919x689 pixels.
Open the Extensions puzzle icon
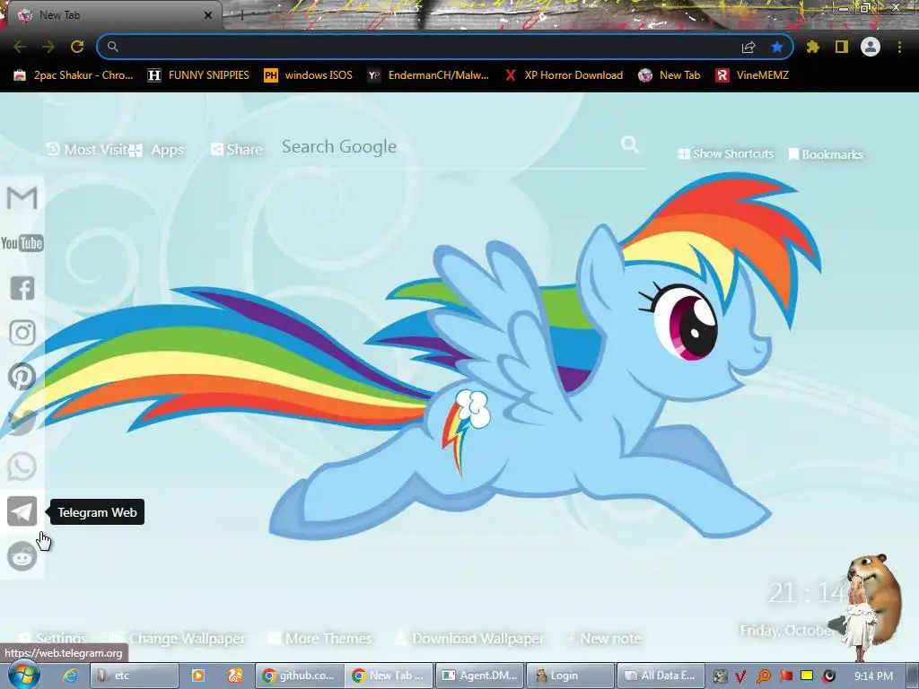(x=813, y=47)
